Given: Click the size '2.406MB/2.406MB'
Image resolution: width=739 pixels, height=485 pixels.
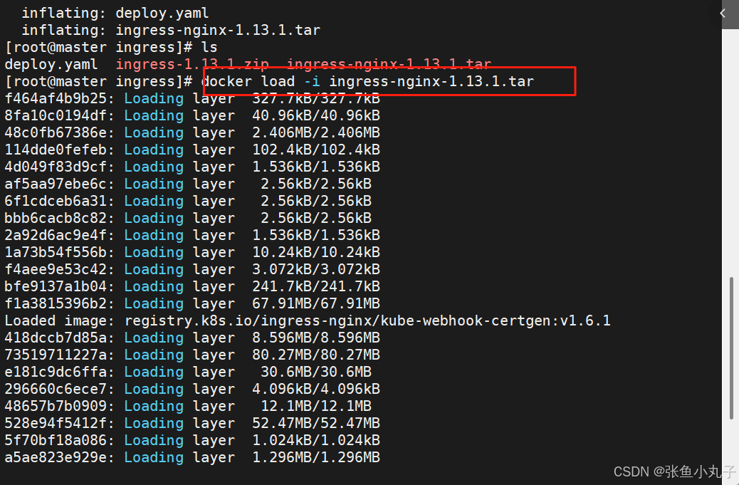Looking at the screenshot, I should (316, 132).
